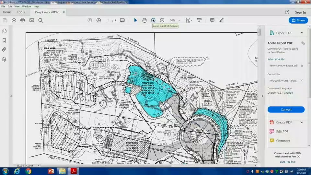Screen dimensions: 311x175
Task: Open the Windows Start button
Action: [x=5, y=171]
